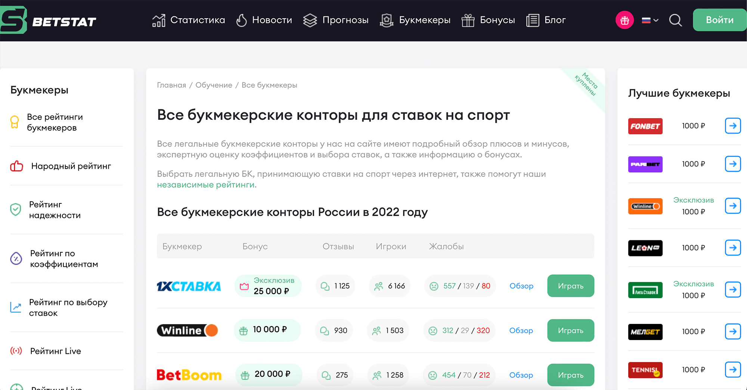Click the 1 258 players badge

(388, 375)
